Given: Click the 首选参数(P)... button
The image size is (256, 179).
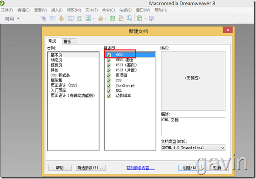Looking at the screenshot, I should tap(91, 167).
